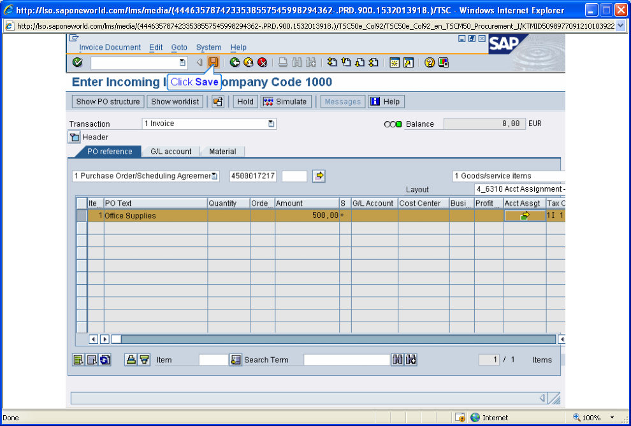The image size is (631, 426).
Task: Click the red Cancel icon
Action: pos(263,62)
